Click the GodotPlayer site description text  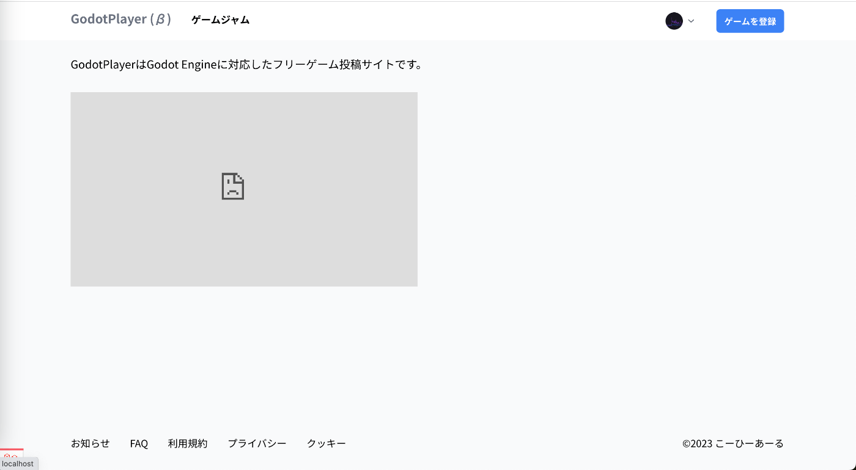[247, 64]
